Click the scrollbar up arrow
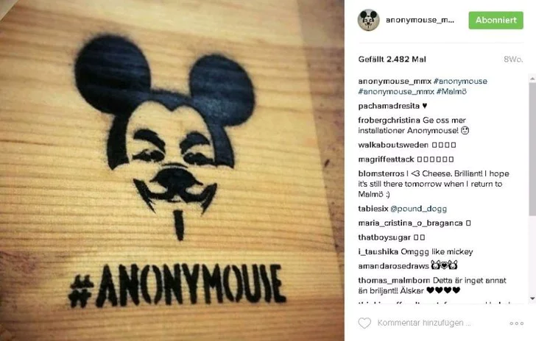Image resolution: width=536 pixels, height=341 pixels. (532, 79)
